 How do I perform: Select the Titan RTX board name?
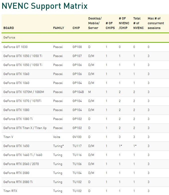click(x=10, y=191)
